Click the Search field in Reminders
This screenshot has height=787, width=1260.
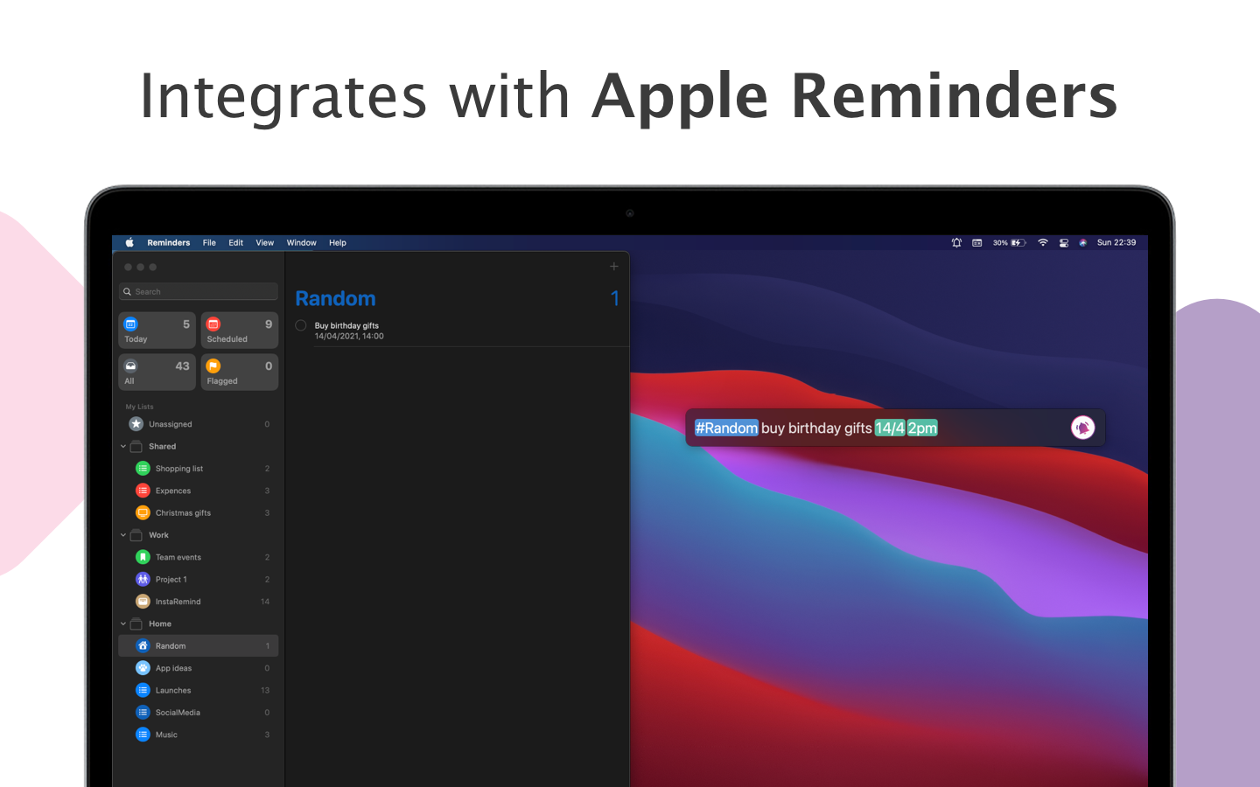(199, 291)
